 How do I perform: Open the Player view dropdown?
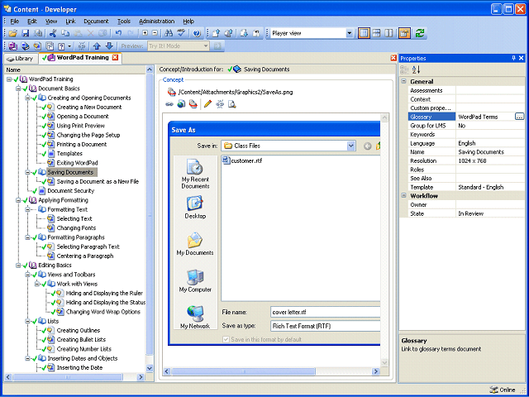349,33
